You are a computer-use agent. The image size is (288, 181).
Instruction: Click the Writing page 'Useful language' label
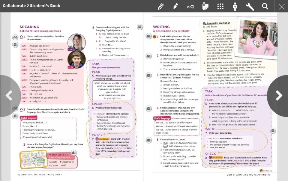(x=162, y=118)
